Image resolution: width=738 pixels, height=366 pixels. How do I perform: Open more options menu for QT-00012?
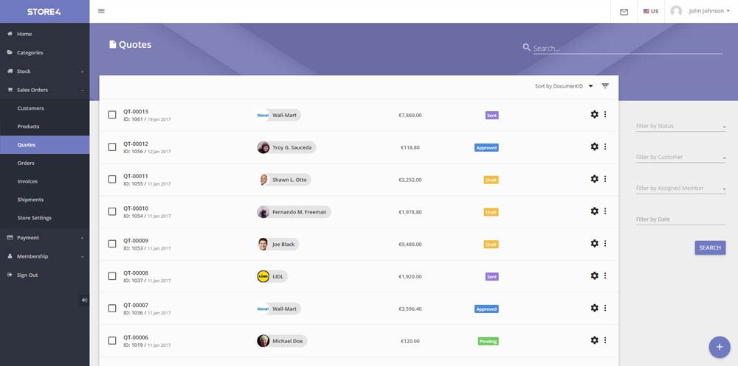click(605, 147)
